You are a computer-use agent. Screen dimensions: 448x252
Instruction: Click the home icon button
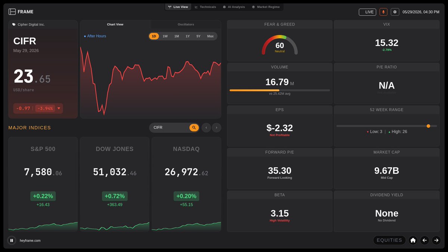tap(413, 240)
